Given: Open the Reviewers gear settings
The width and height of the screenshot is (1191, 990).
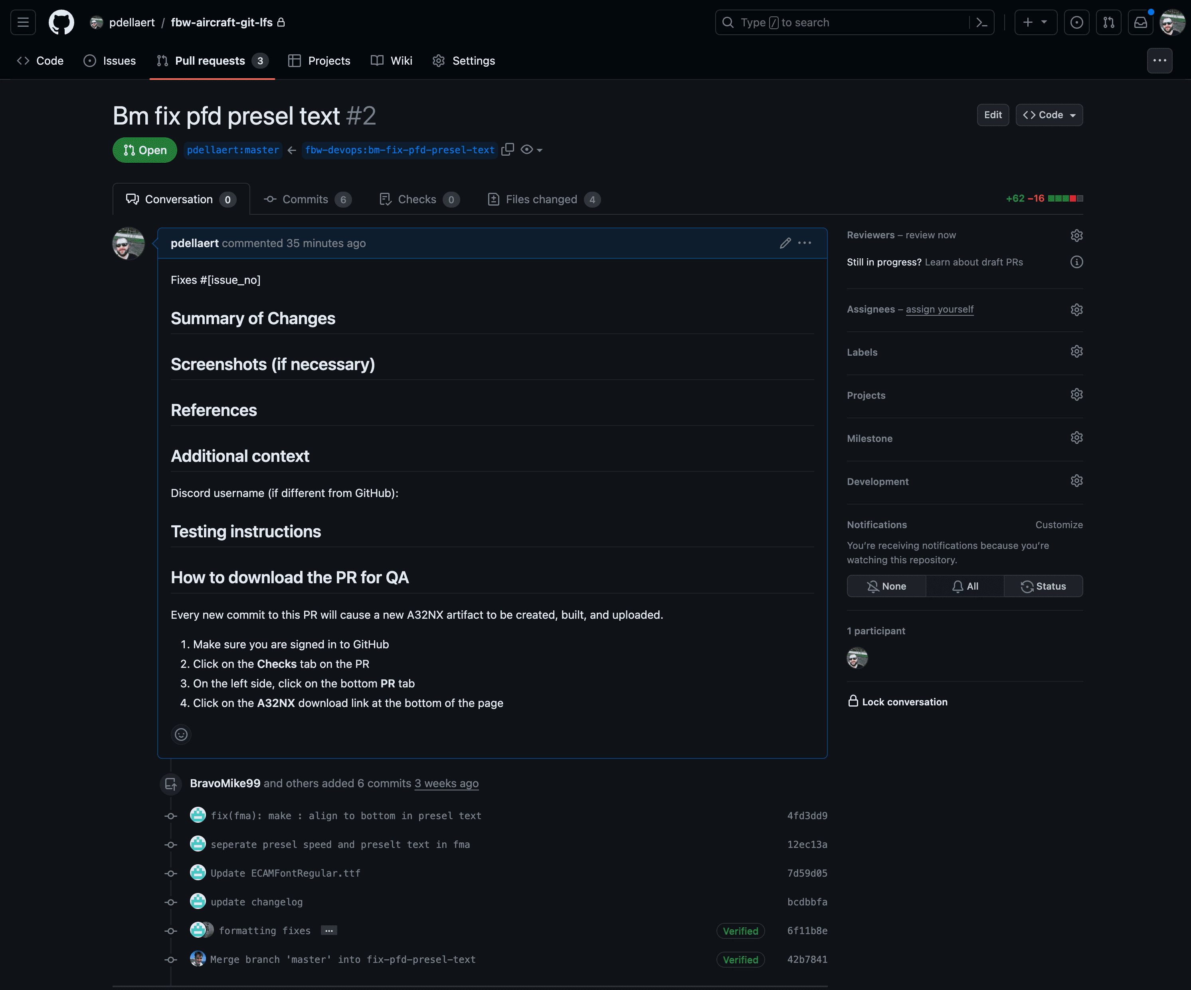Looking at the screenshot, I should [x=1076, y=236].
